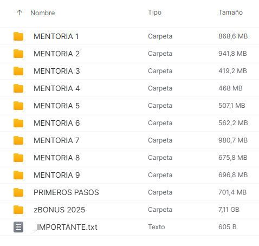Viewport: 259px width, 246px height.
Task: Click the PRIMEROS PASOS folder icon
Action: [18, 192]
